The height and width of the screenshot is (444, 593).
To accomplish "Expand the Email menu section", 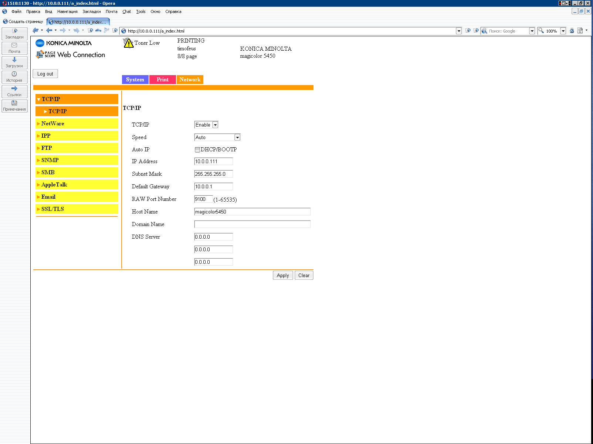I will pos(77,197).
